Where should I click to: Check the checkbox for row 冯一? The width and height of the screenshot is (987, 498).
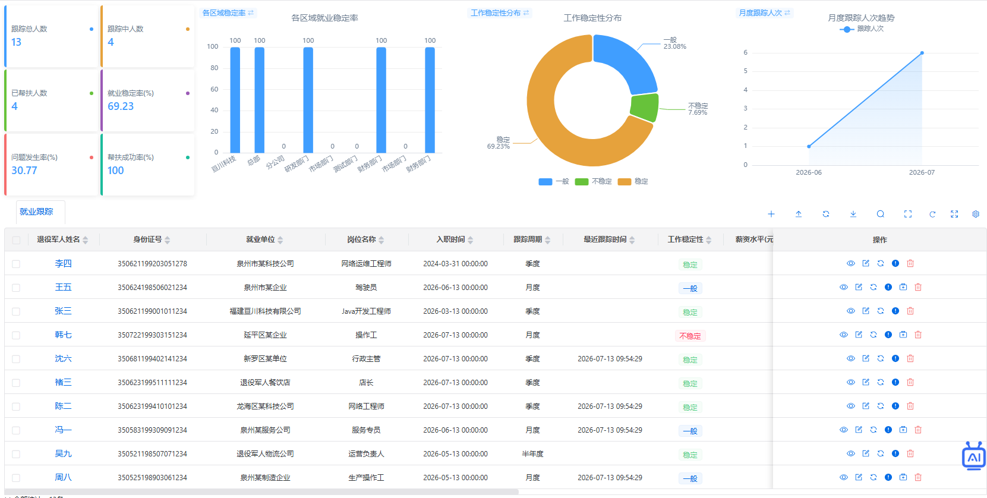click(16, 430)
